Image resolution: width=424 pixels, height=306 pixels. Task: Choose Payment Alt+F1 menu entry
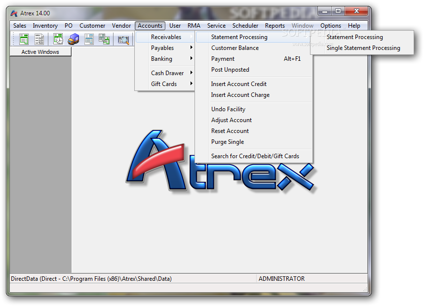click(254, 58)
